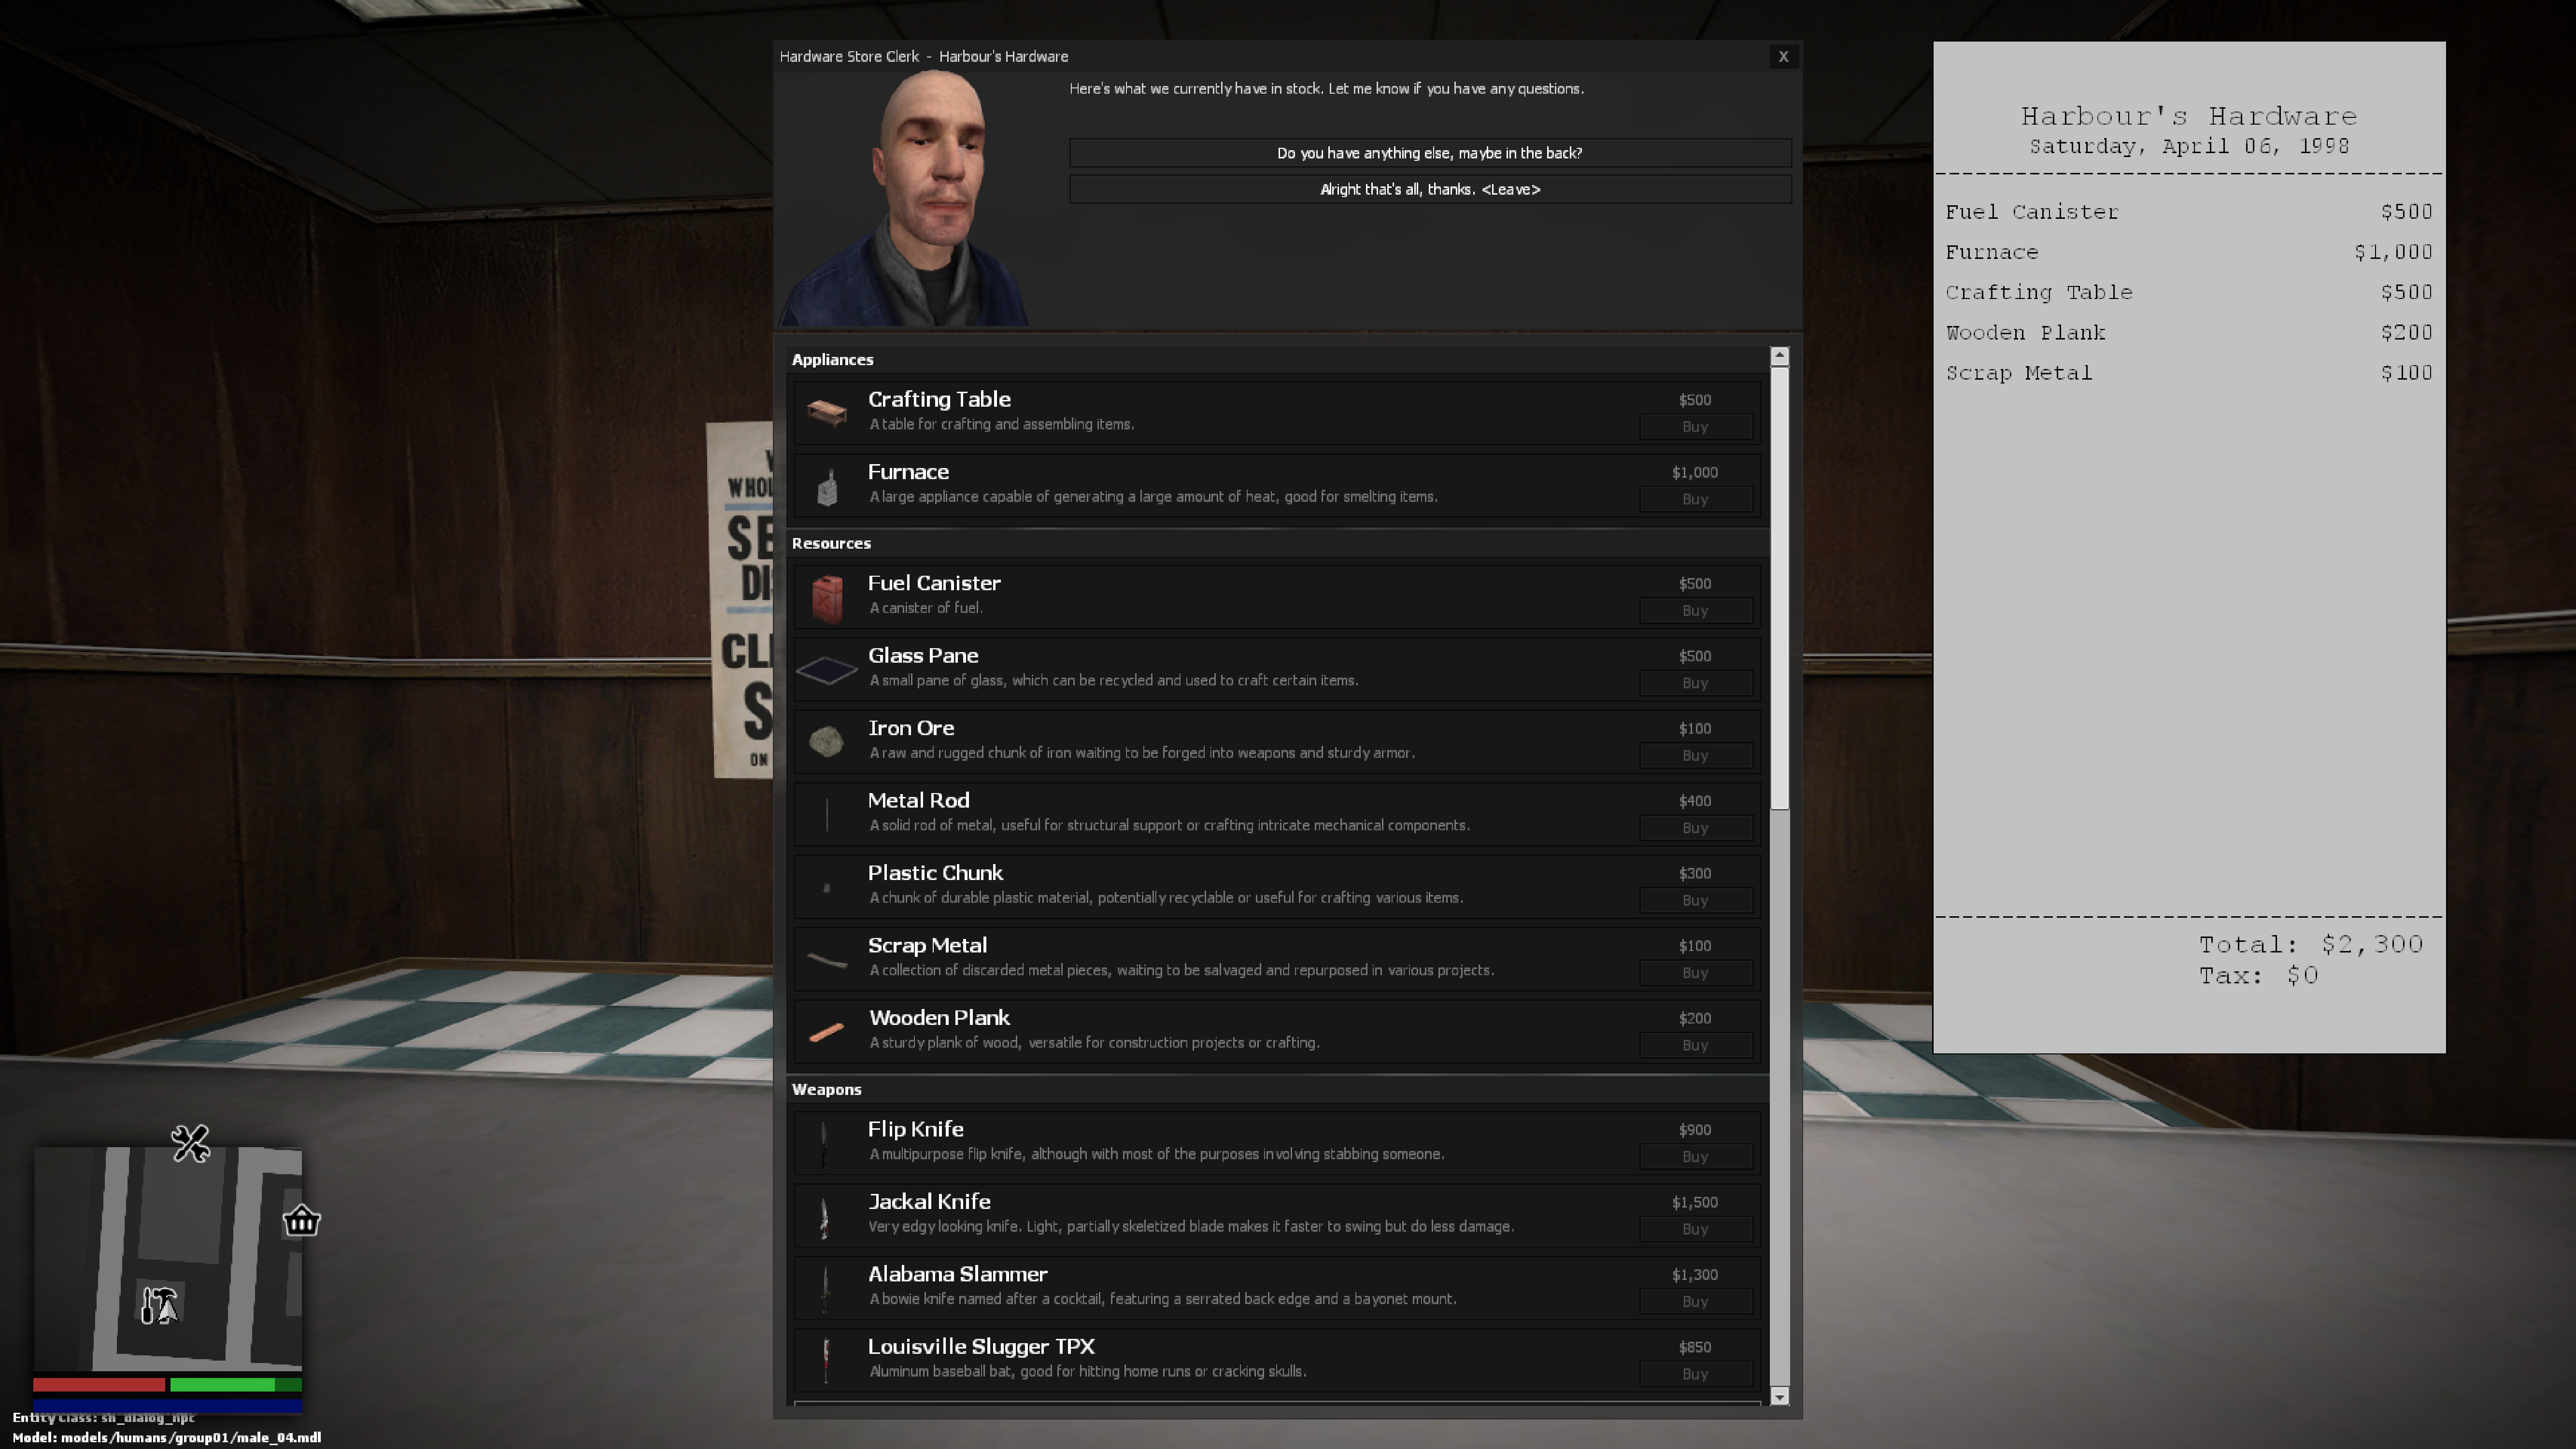Click the Wooden Plank line on receipt

pos(2189,332)
